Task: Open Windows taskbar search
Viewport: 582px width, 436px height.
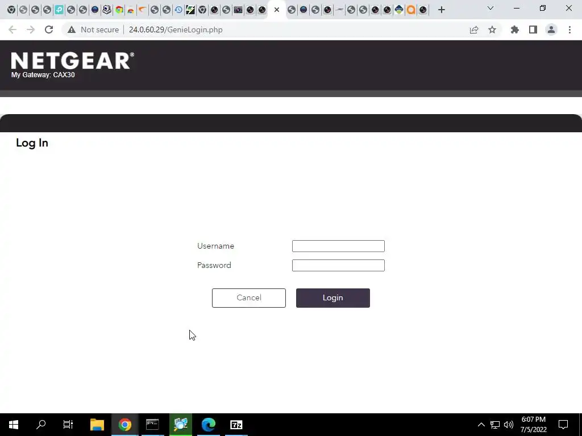Action: click(x=41, y=425)
